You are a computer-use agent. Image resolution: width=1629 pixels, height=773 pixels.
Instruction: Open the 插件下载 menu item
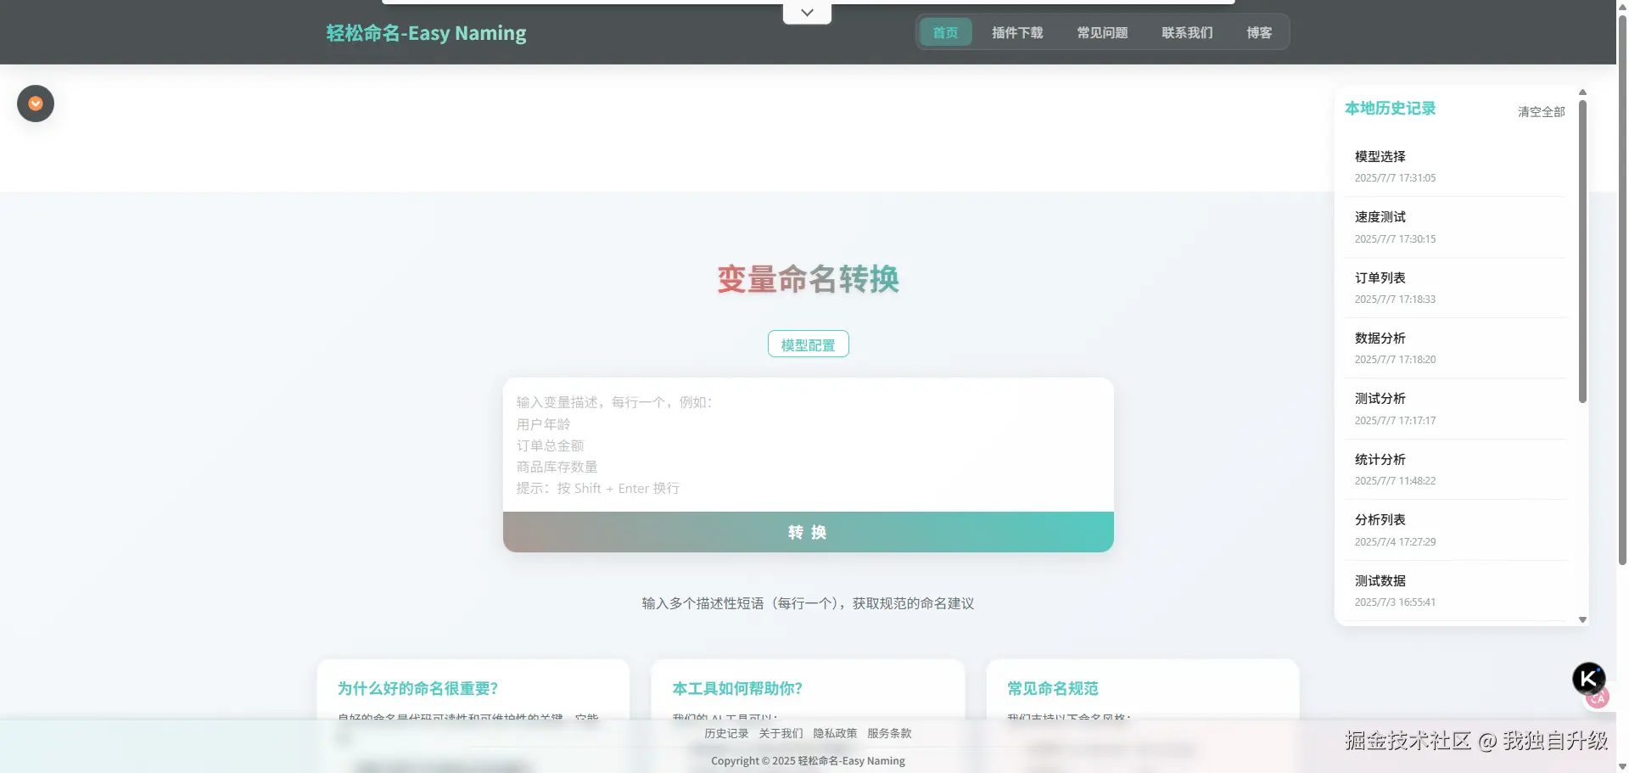(x=1017, y=32)
